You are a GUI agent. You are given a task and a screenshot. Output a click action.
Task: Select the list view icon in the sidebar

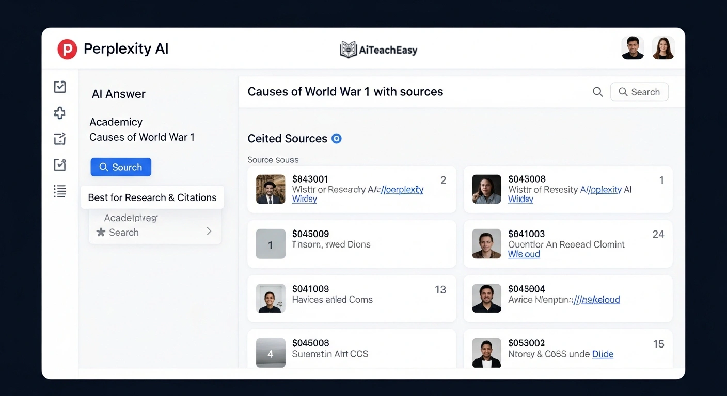point(59,191)
